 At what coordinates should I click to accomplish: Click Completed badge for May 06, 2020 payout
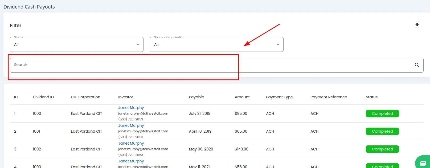pos(382,149)
